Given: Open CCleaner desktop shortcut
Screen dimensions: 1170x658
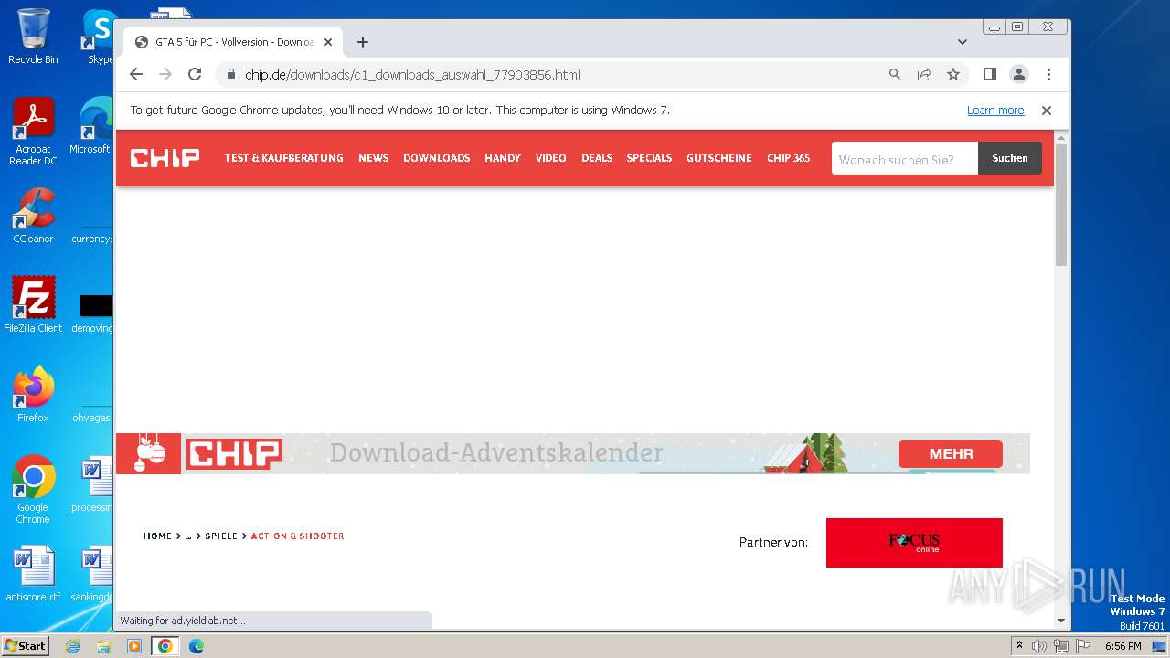Looking at the screenshot, I should point(33,216).
